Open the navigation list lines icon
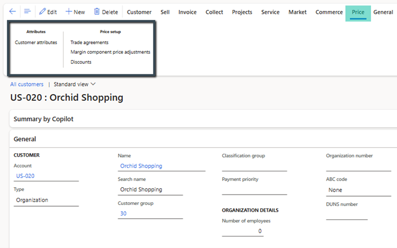The height and width of the screenshot is (248, 397). tap(27, 12)
